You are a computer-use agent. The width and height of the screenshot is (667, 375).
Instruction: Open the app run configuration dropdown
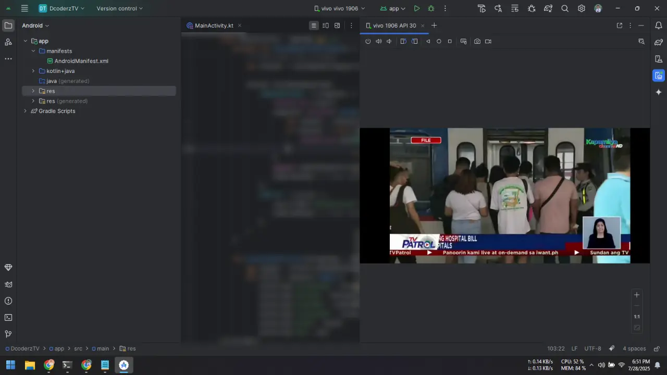[393, 8]
